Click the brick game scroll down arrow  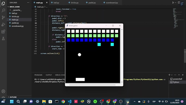[x=122, y=82]
